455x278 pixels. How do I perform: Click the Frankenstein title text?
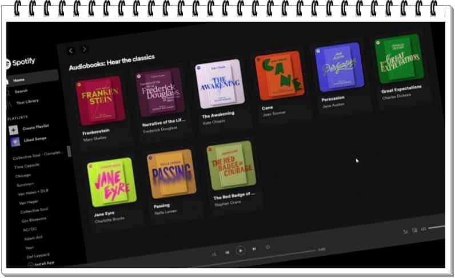click(x=96, y=132)
